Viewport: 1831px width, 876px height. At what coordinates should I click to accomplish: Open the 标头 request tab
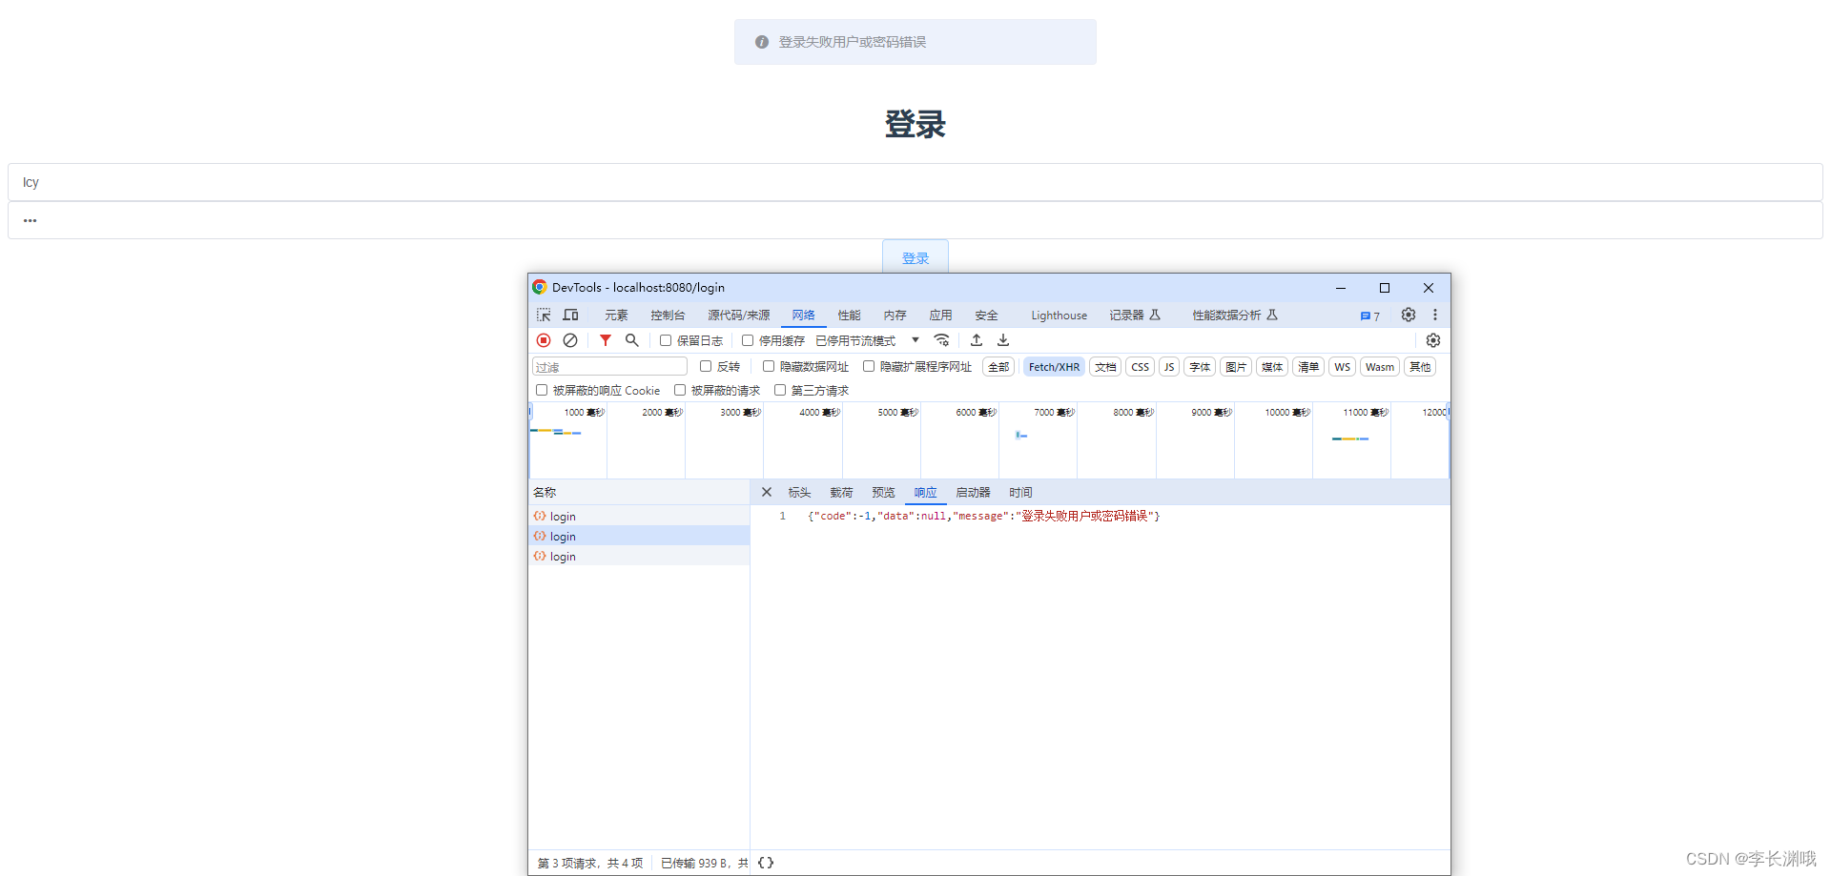(799, 493)
